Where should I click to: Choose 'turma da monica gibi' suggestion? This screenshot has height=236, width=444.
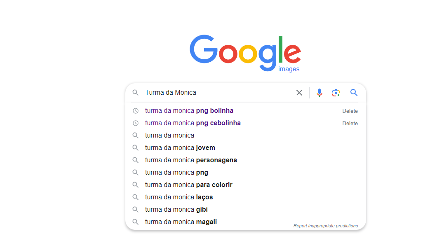point(176,209)
